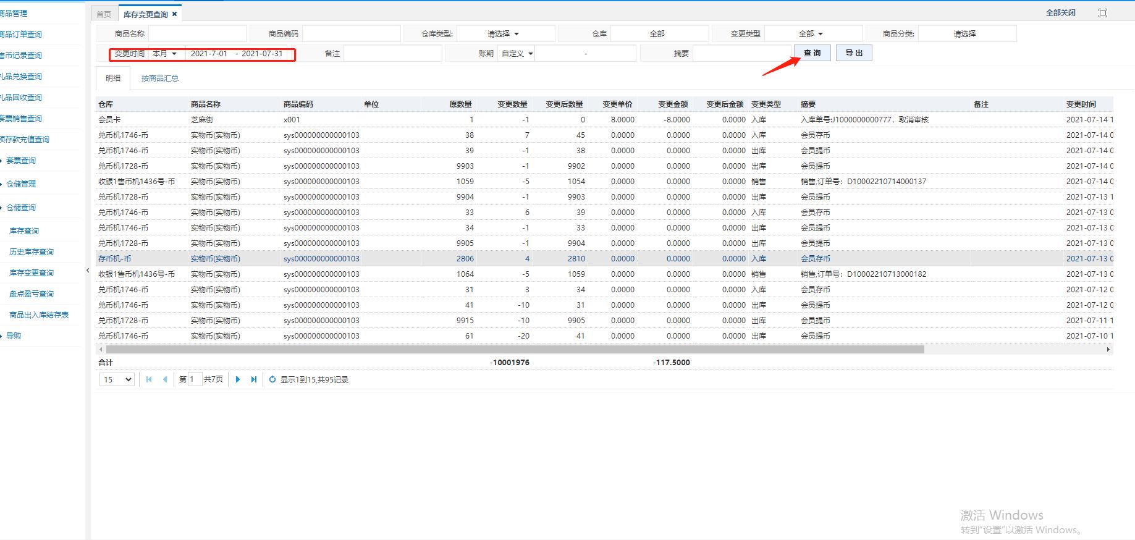Viewport: 1135px width, 540px height.
Task: Open 售币记录查询 in the sidebar
Action: pos(20,56)
